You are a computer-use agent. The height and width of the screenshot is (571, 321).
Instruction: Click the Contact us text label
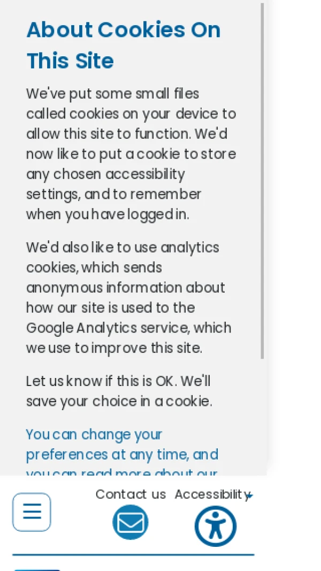(131, 494)
